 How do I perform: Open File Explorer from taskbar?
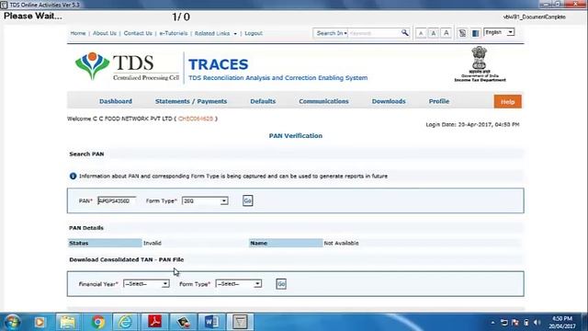pyautogui.click(x=67, y=322)
